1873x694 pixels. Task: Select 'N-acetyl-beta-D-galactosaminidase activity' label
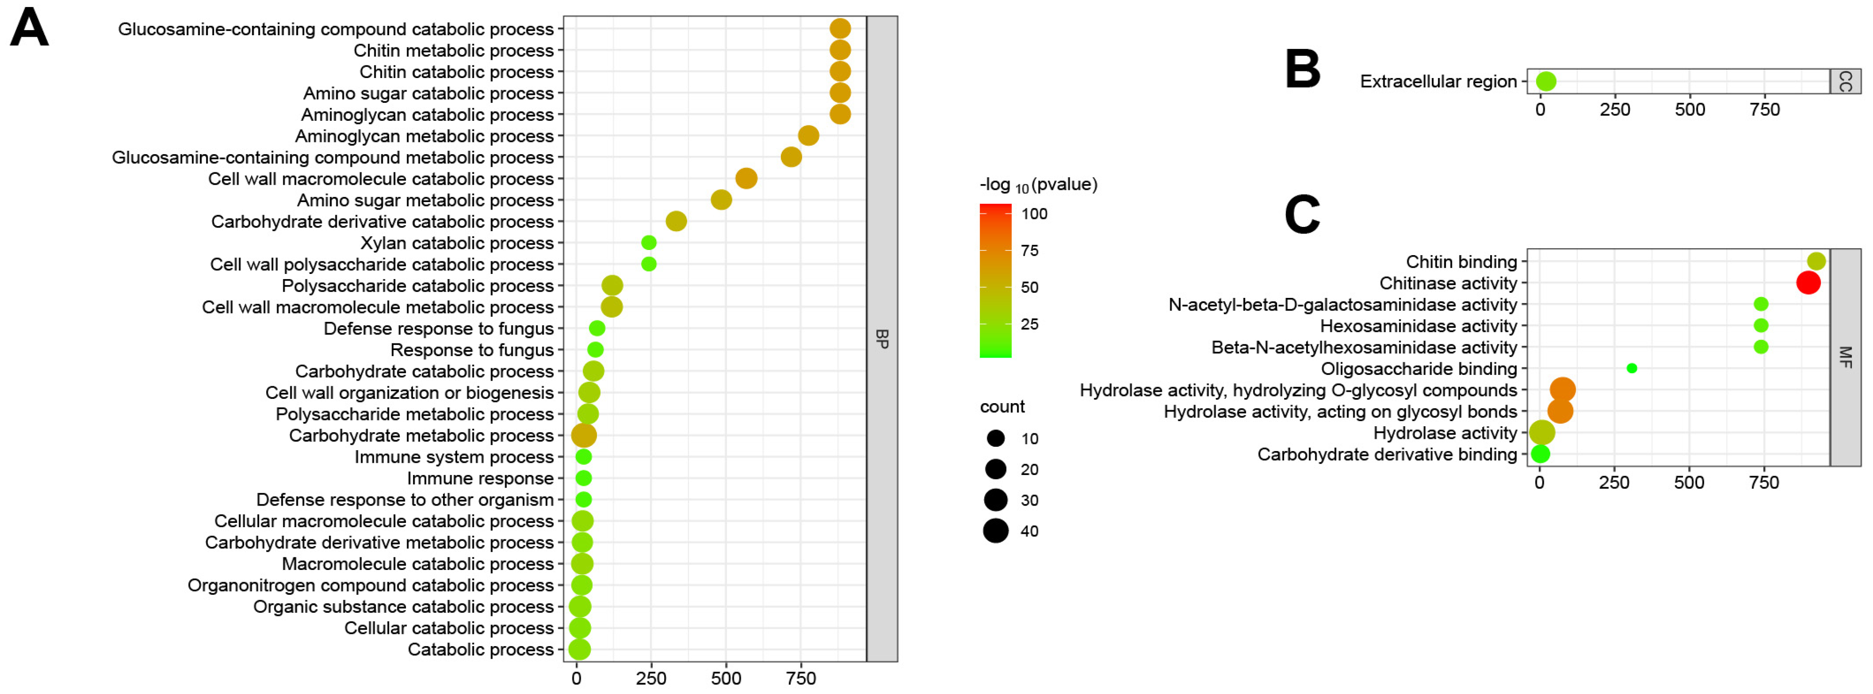1343,304
